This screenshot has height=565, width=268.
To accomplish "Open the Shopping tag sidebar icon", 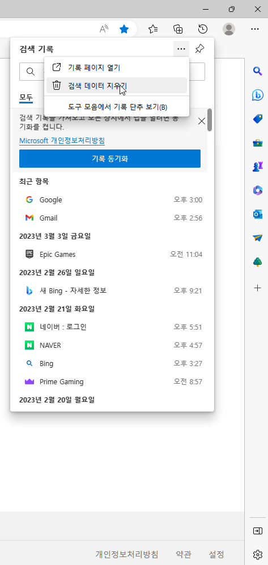I will coord(258,119).
